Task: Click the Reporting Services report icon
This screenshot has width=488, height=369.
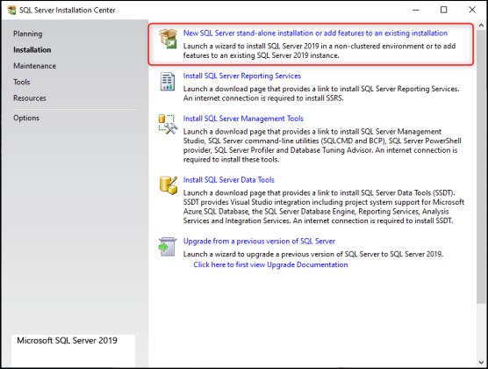Action: click(168, 82)
